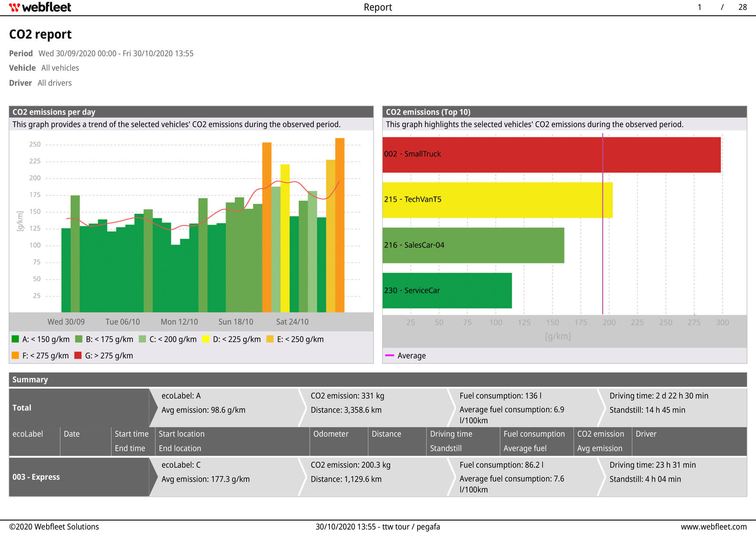Click the pink Average line legend marker
Viewport: 756px width, 534px height.
click(x=390, y=355)
